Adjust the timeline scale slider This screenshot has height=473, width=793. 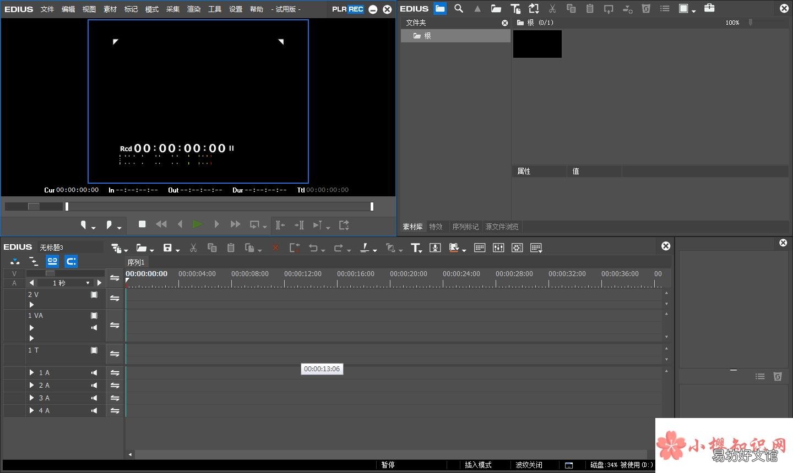coord(50,273)
